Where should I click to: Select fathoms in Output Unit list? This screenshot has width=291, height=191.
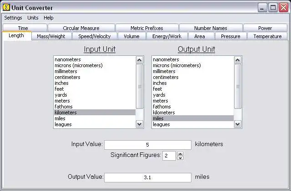coord(193,107)
